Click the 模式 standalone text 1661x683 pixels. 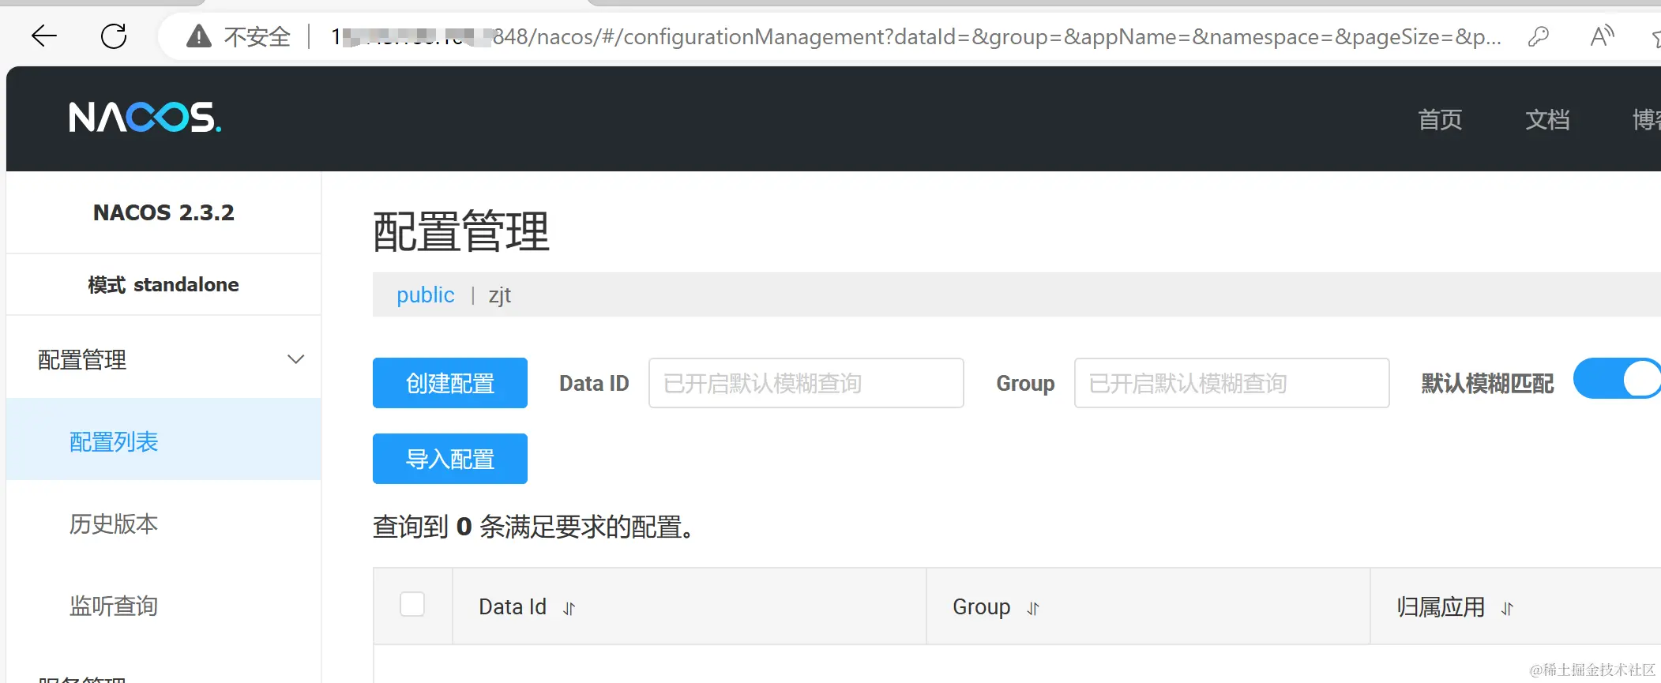pyautogui.click(x=163, y=284)
